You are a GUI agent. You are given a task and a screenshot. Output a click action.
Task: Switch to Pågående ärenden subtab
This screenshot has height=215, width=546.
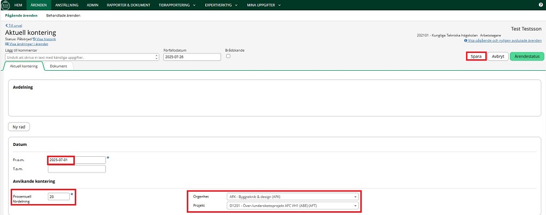coord(21,16)
